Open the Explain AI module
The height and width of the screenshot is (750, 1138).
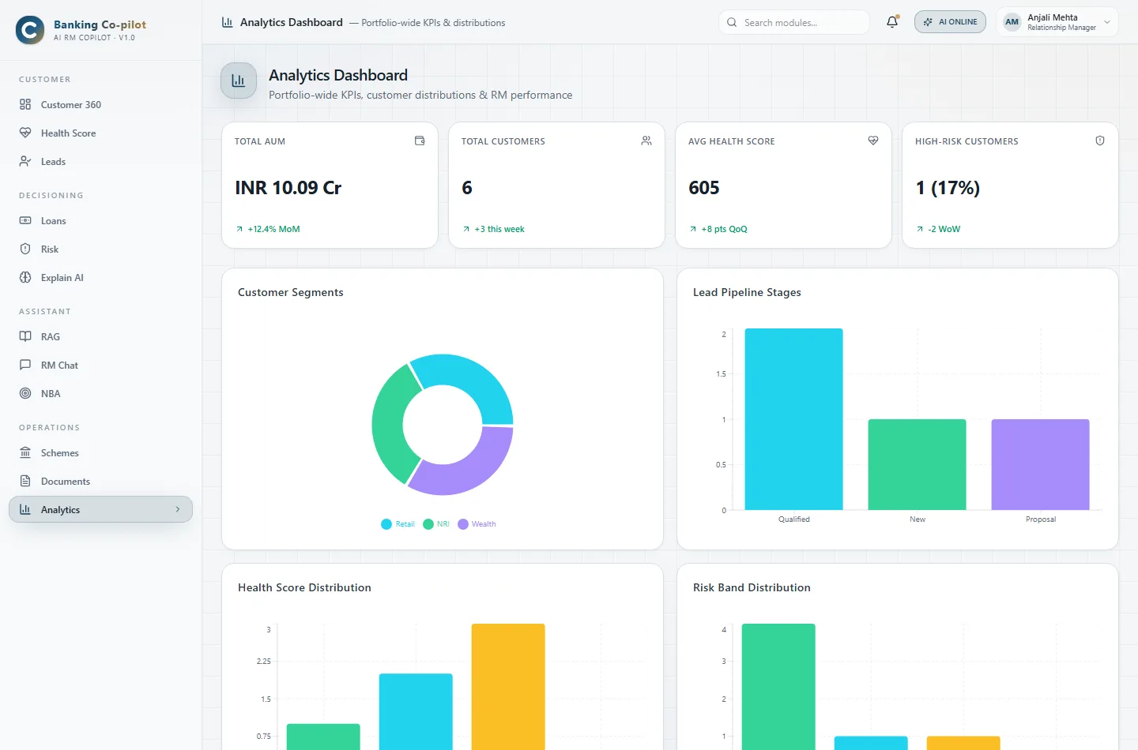(100, 277)
